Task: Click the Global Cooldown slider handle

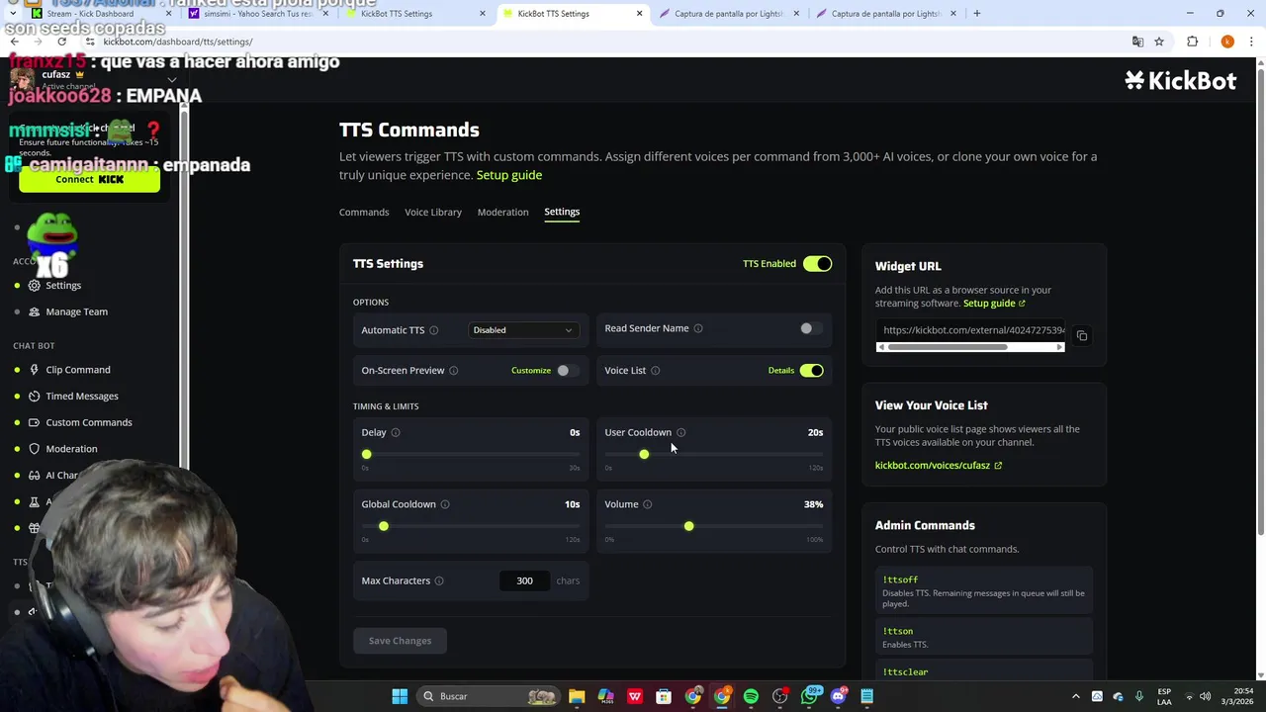Action: 384,526
